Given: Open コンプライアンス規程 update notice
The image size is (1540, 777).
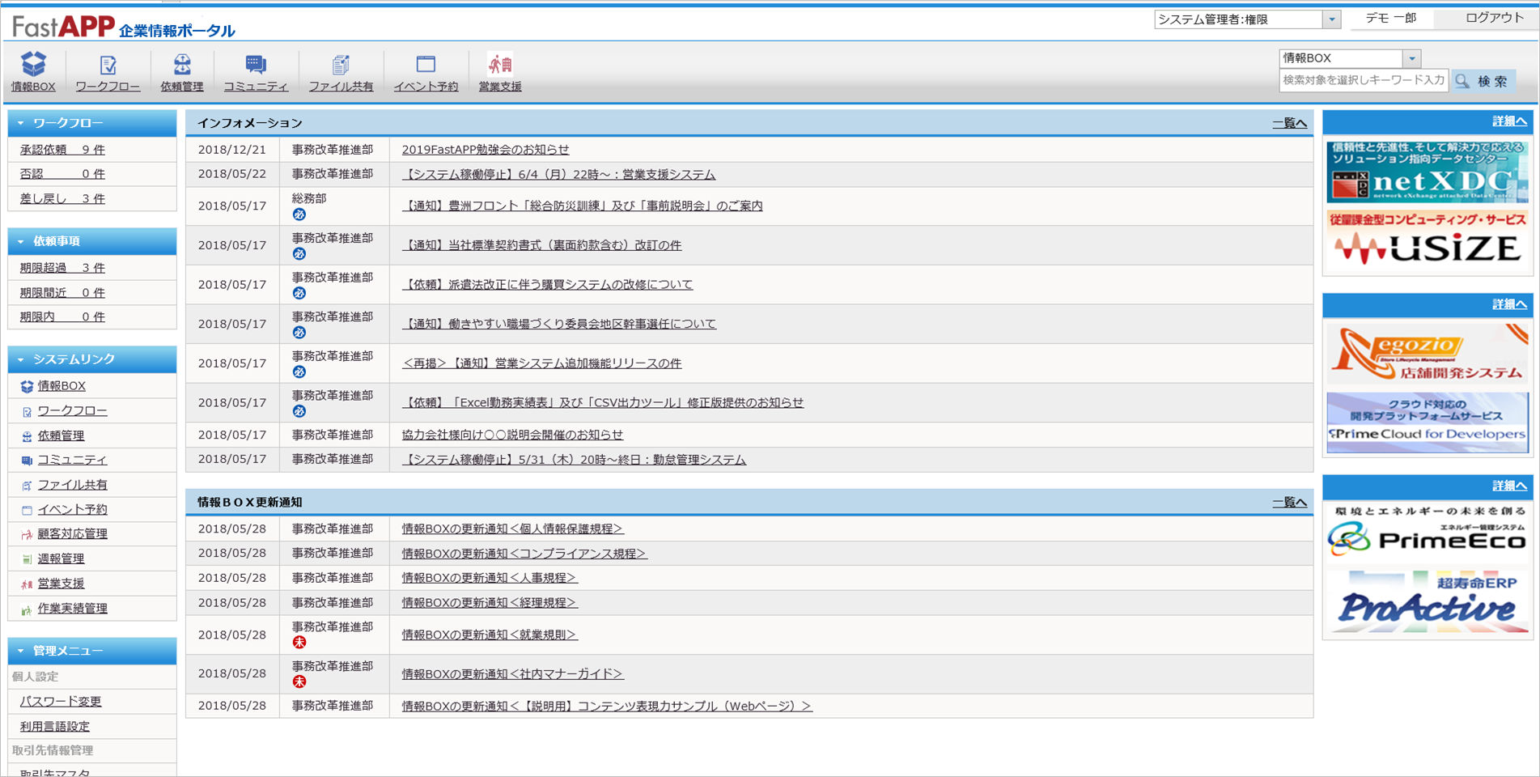Looking at the screenshot, I should pos(524,554).
